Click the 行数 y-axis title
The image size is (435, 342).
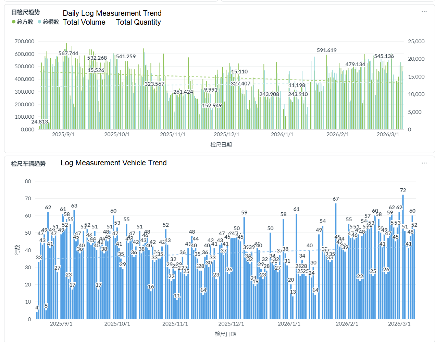[x=17, y=250]
